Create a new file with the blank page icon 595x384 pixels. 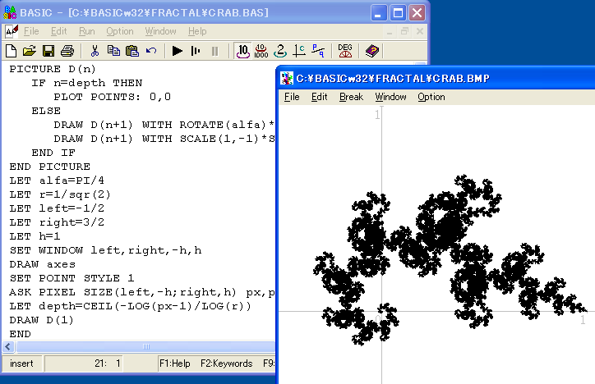(11, 51)
